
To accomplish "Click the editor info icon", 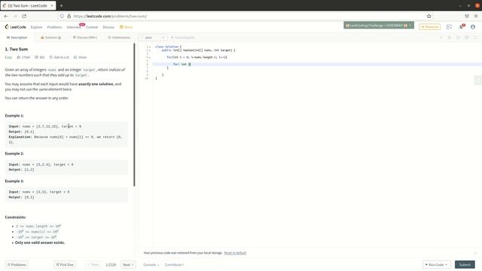I will click(441, 38).
